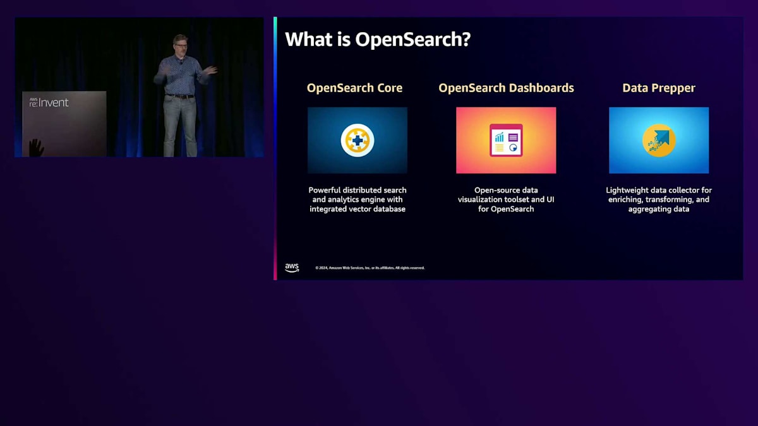Viewport: 758px width, 426px height.
Task: Click the 'Open-source data visualization toolset' description
Action: (506, 199)
